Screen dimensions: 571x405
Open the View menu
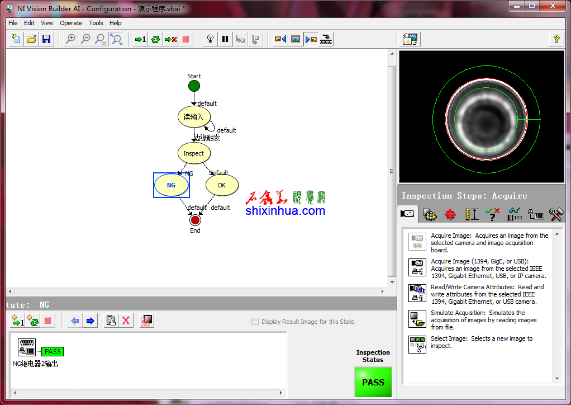47,23
